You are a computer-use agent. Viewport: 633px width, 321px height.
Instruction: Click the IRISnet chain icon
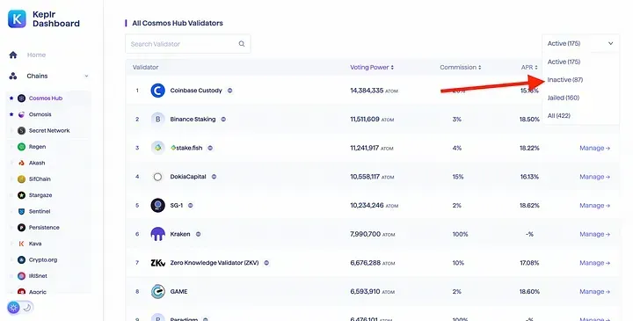coord(21,276)
